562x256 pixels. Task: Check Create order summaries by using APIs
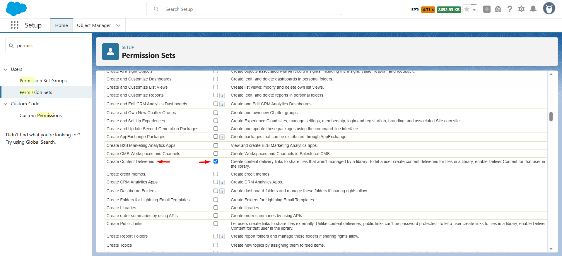point(216,215)
